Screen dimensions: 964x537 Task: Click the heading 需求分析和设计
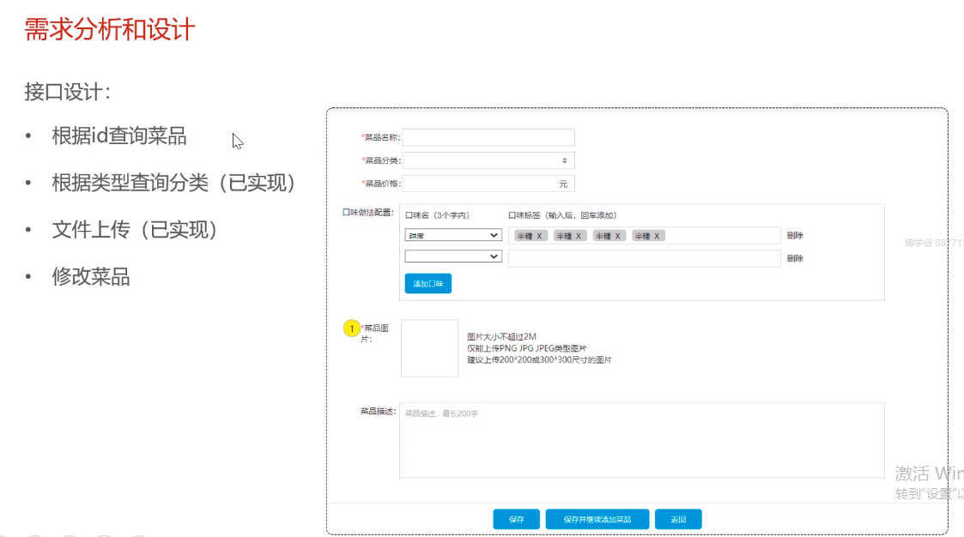pos(110,29)
